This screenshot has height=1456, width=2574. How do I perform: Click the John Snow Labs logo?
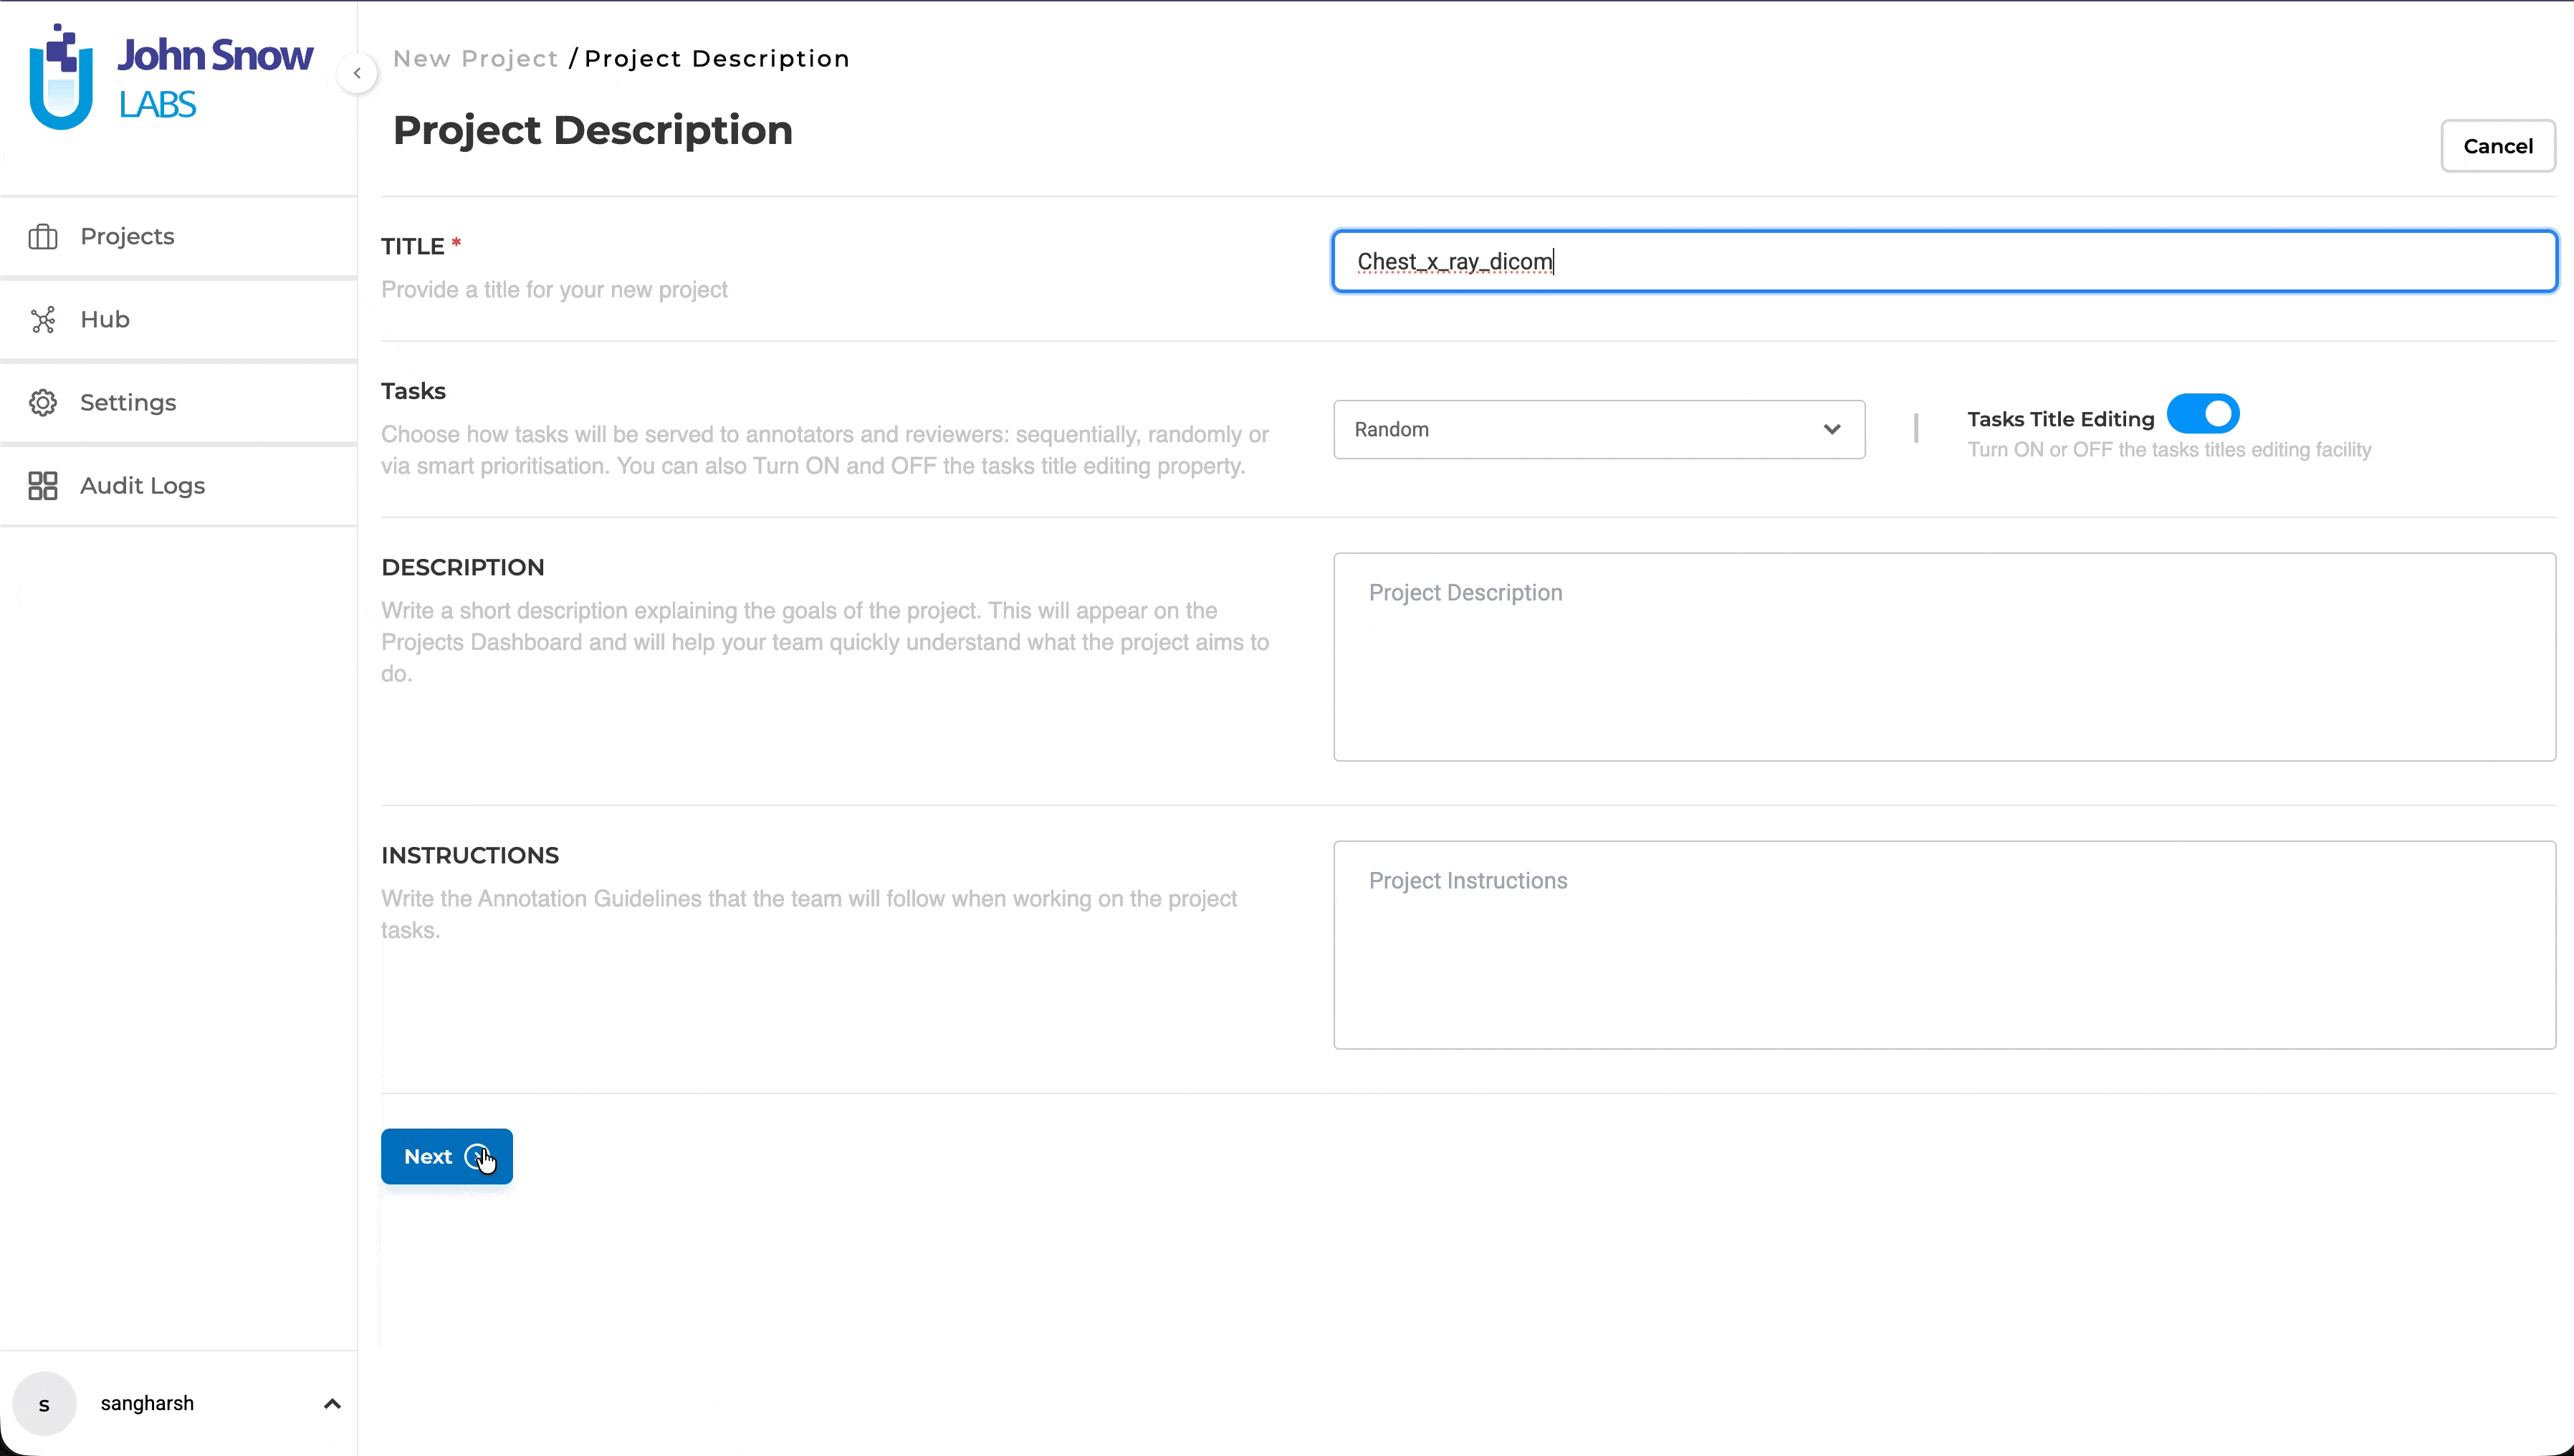click(171, 77)
